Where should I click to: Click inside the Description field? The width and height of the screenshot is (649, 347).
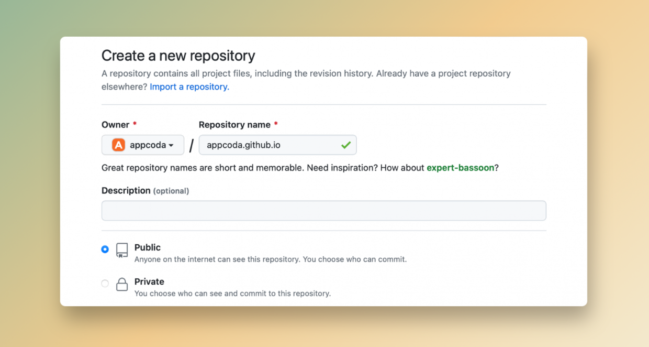tap(323, 210)
